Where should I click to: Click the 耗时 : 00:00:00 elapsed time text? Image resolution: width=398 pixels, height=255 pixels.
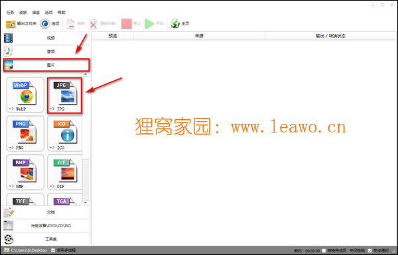(307, 250)
